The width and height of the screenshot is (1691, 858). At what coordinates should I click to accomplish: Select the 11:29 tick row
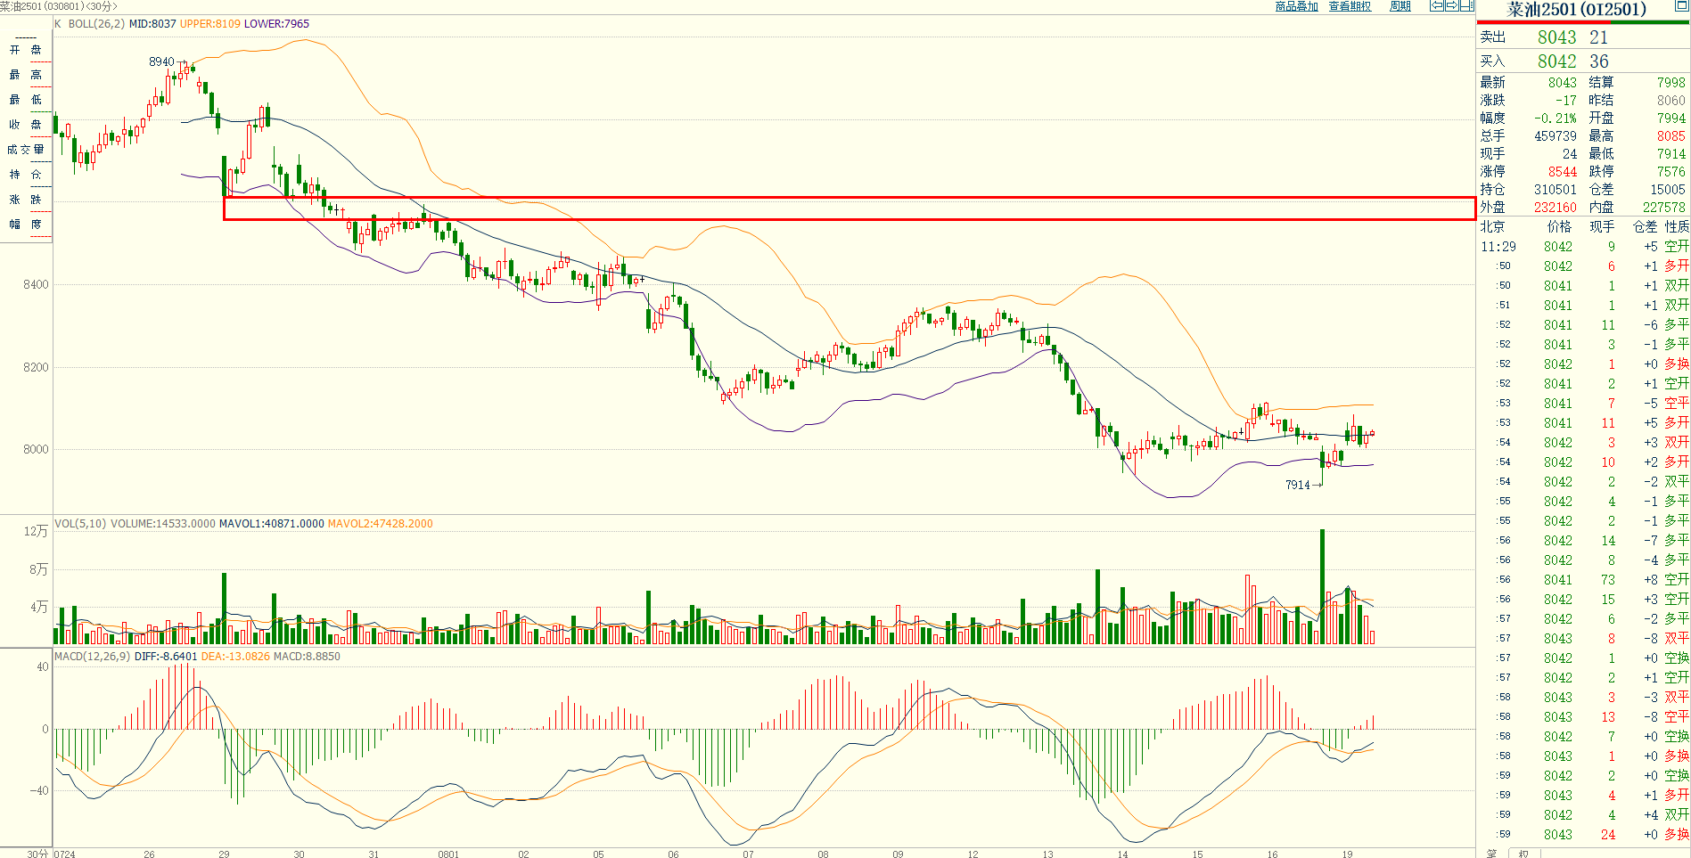1584,247
